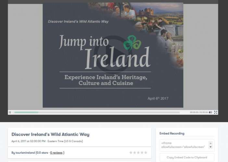The width and height of the screenshot is (228, 162).
Task: Click the Embed Recording panel heading
Action: coord(172,133)
